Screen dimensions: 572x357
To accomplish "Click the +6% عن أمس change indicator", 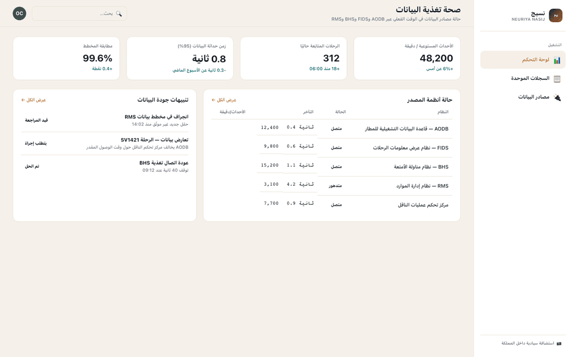I will click(440, 69).
